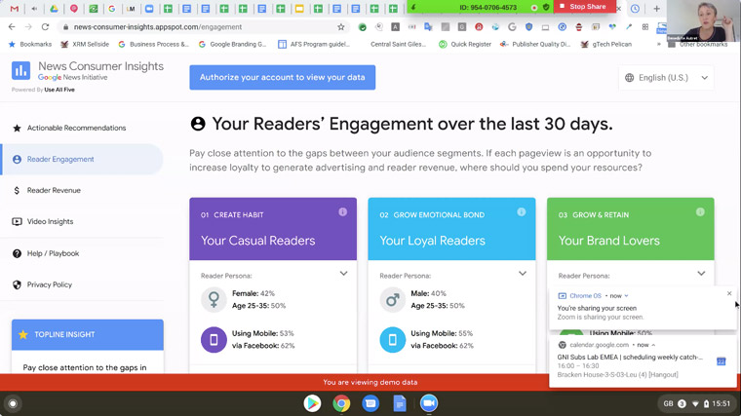
Task: Close the Chrome OS screen sharing notification
Action: 729,293
